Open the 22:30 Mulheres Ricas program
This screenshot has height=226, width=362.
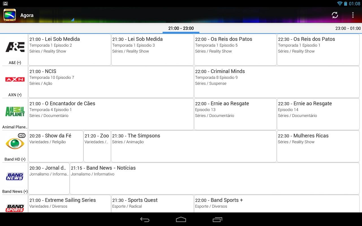point(318,146)
